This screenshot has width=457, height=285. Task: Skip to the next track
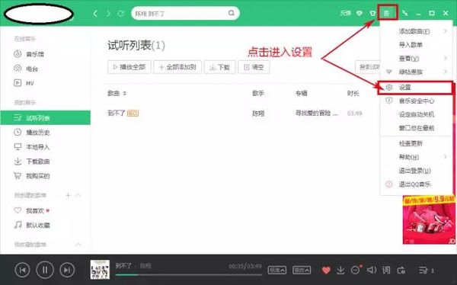[67, 270]
